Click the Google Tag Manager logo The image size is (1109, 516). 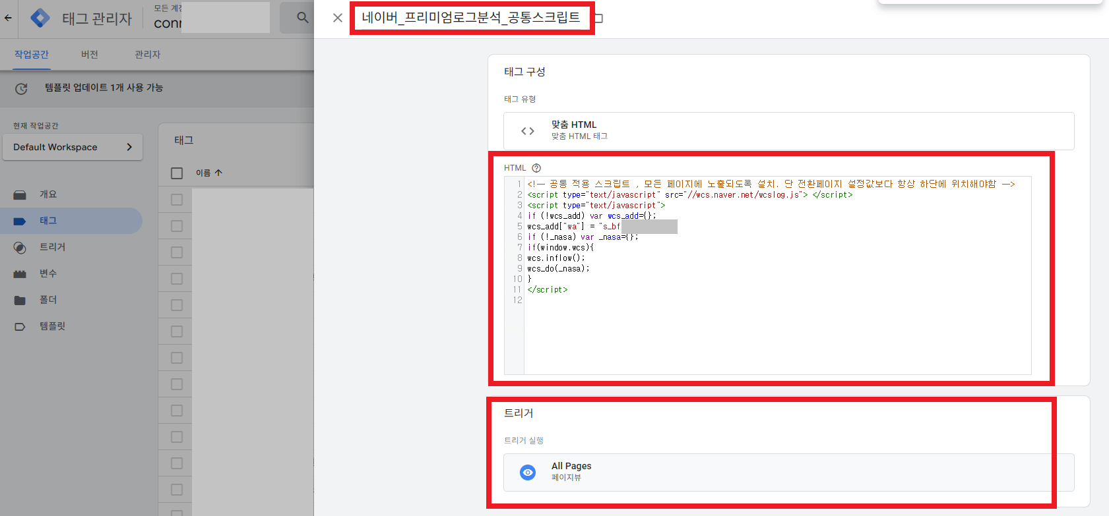pyautogui.click(x=40, y=18)
